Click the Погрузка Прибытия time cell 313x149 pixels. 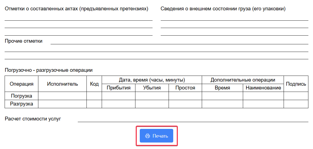[x=119, y=96]
